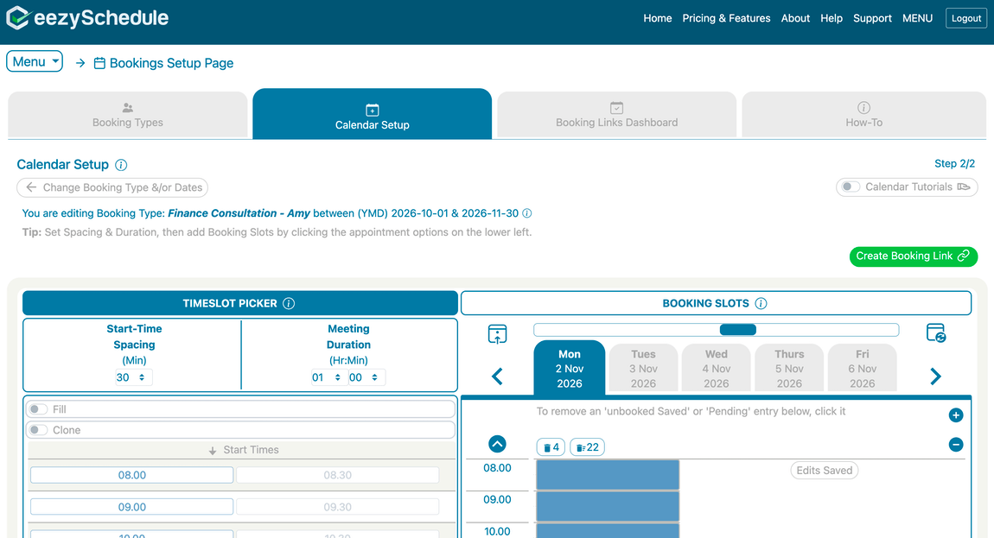Click About in the top navigation

pos(795,18)
